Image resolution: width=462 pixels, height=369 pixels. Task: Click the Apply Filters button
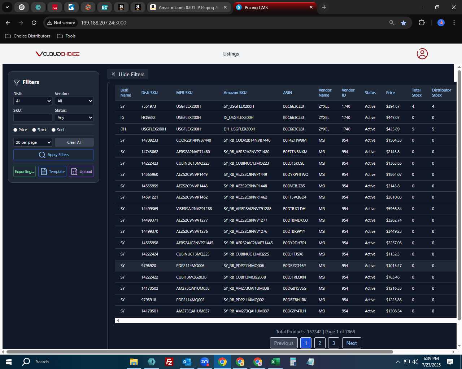53,155
